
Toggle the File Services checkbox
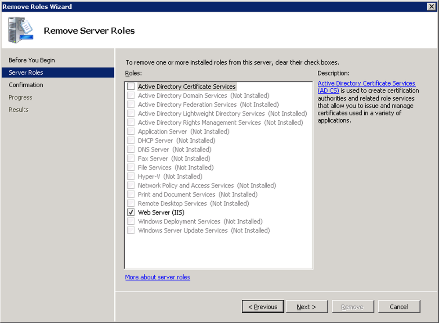coord(131,167)
